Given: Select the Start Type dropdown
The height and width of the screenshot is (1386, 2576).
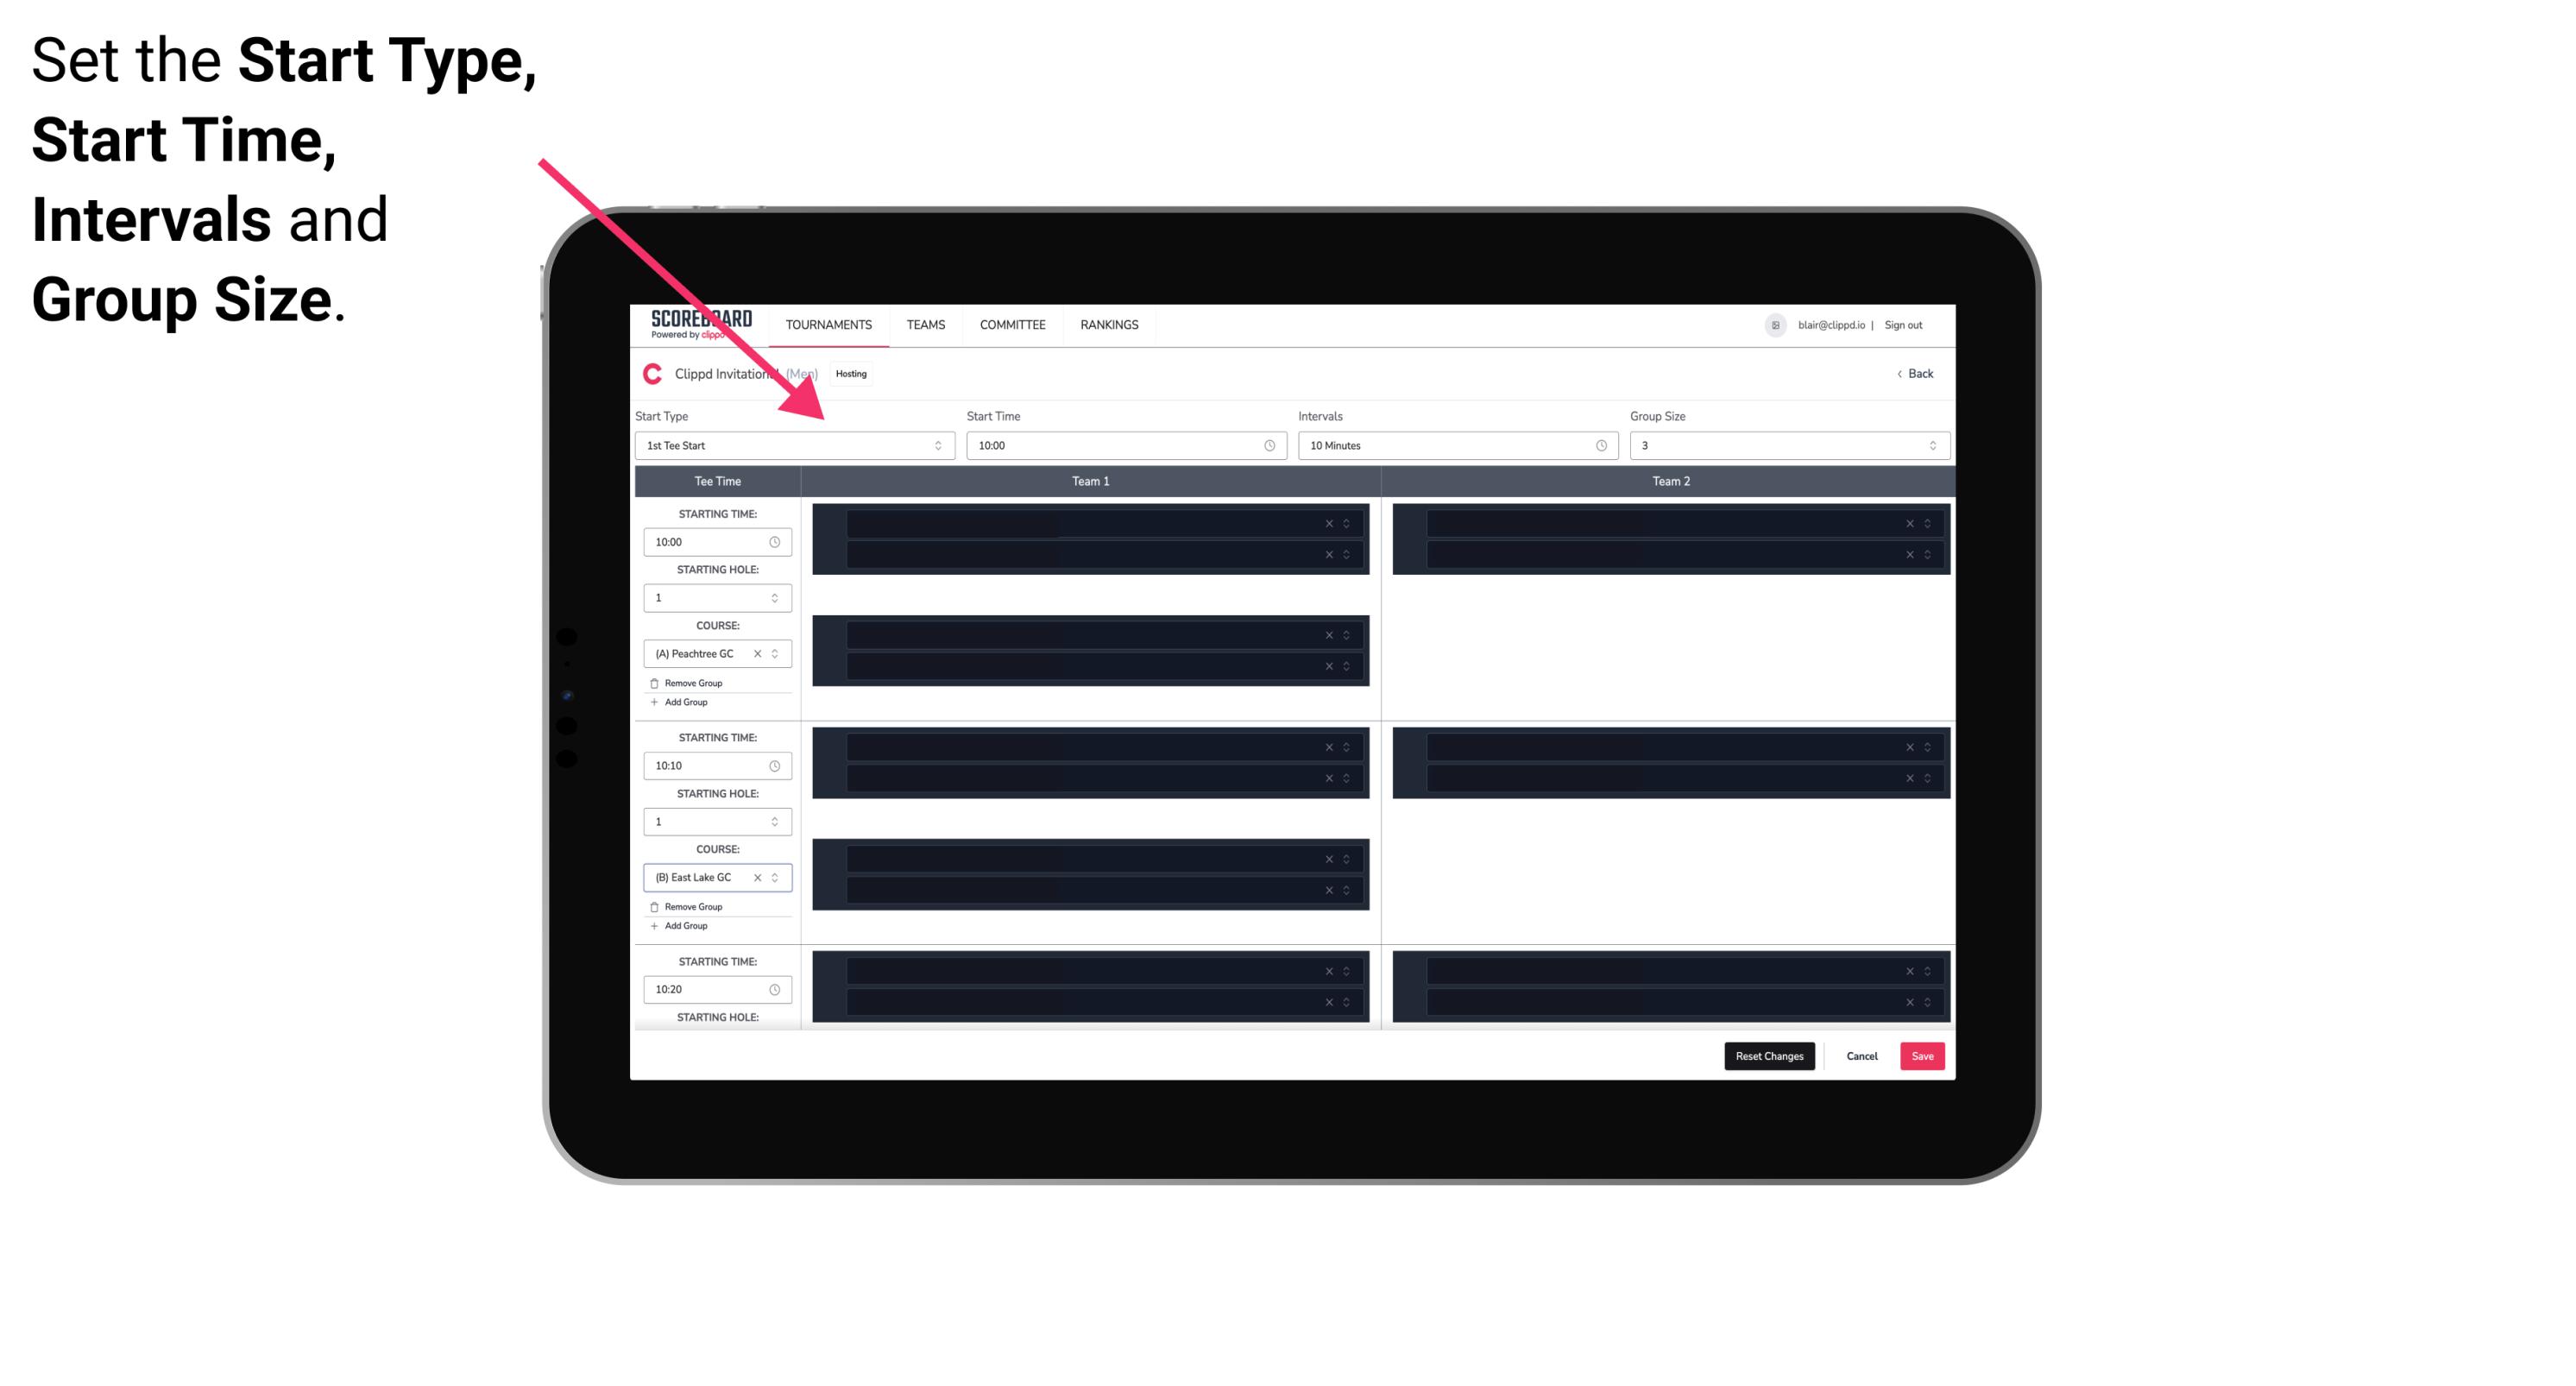Looking at the screenshot, I should [x=791, y=445].
